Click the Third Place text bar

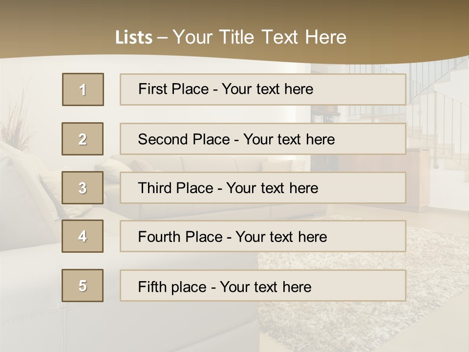[x=263, y=188]
